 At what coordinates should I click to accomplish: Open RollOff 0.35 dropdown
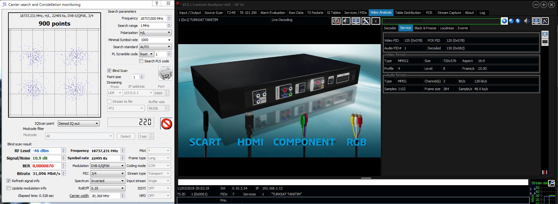(108, 188)
